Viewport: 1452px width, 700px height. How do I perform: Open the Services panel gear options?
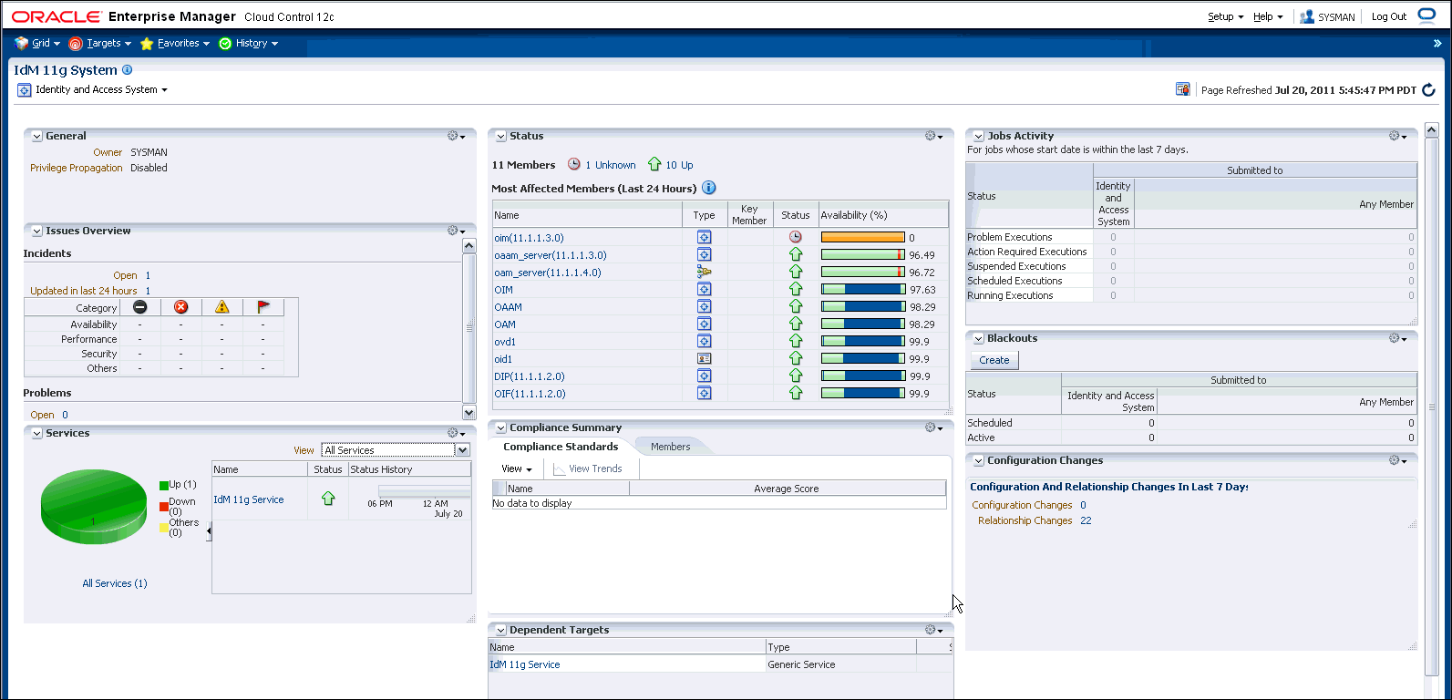(456, 433)
